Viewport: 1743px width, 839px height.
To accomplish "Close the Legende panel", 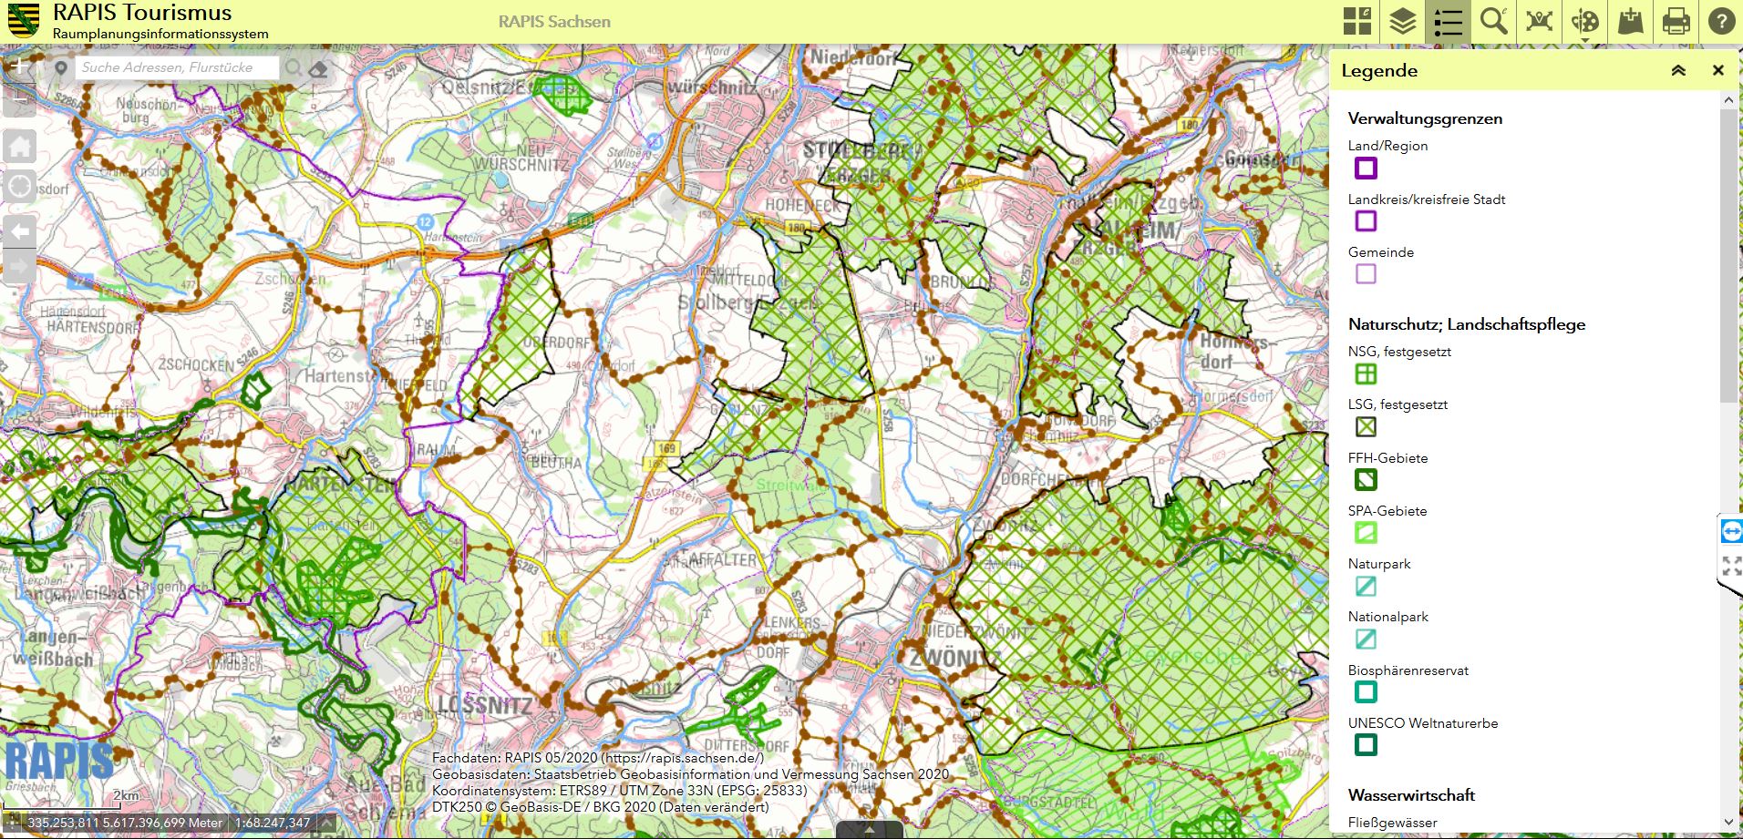I will (x=1718, y=70).
